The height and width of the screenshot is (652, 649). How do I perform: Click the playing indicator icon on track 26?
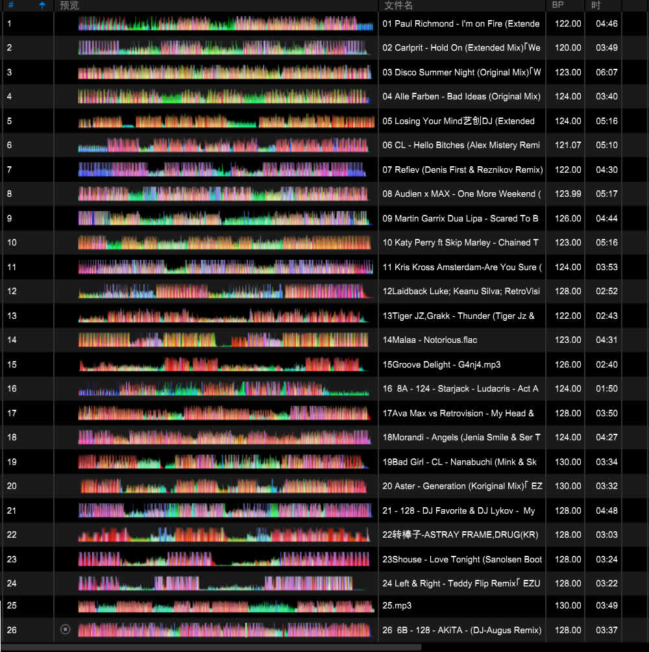click(x=66, y=629)
